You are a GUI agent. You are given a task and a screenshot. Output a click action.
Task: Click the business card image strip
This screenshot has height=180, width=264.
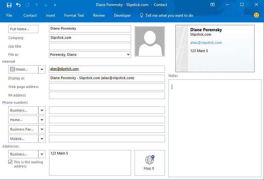(x=182, y=49)
